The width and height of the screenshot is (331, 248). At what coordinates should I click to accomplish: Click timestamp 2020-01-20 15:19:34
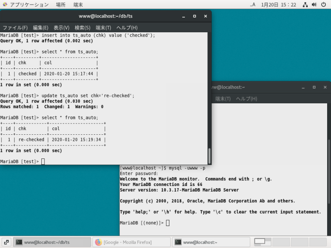76,139
